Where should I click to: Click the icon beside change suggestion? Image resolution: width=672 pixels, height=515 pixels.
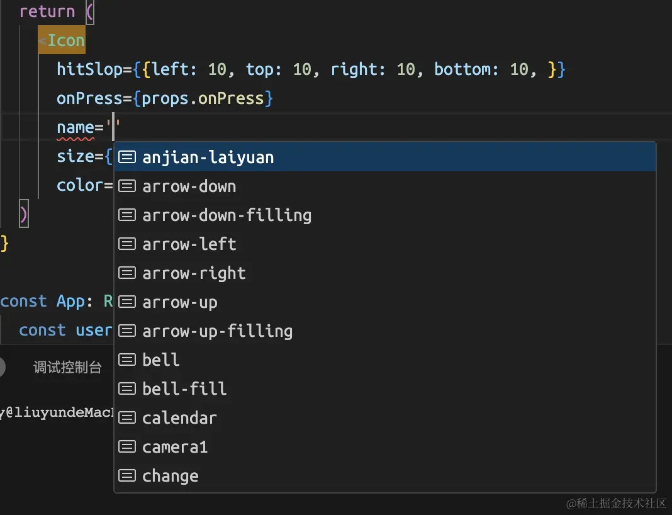(x=127, y=475)
